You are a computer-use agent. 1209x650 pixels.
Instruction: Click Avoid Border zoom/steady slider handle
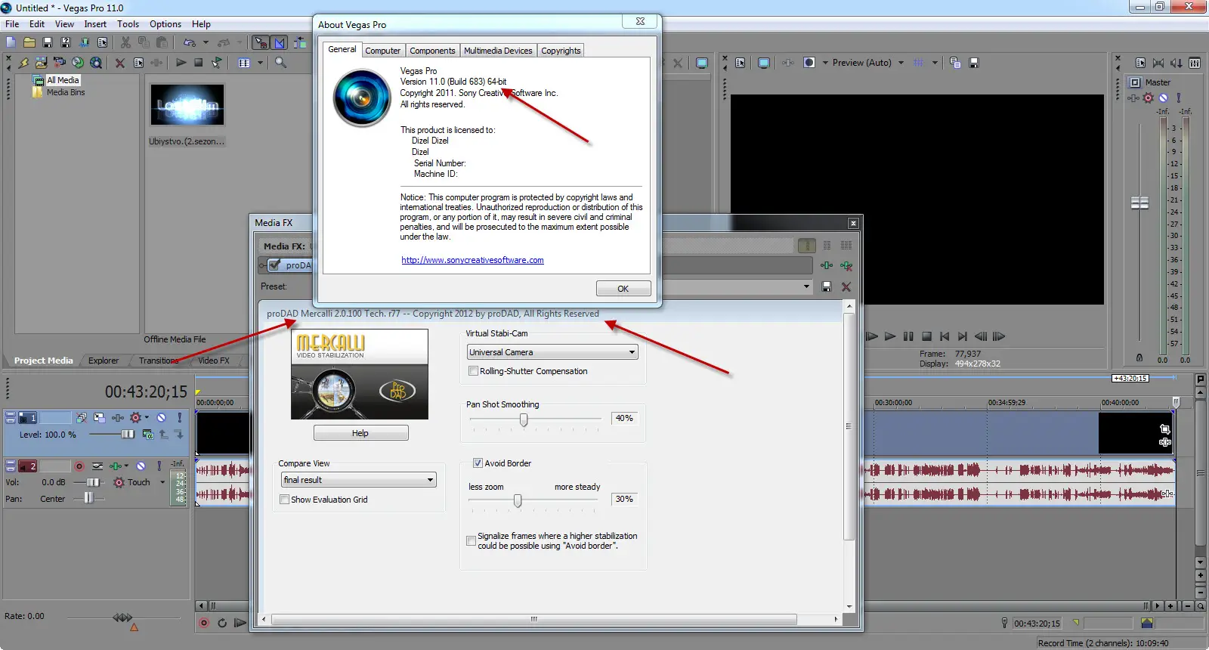(518, 500)
